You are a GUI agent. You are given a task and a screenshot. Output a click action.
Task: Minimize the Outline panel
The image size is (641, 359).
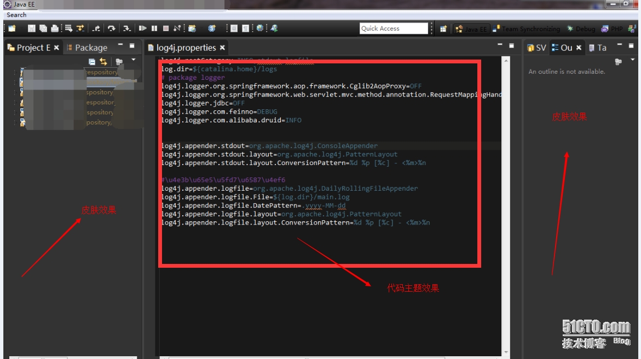click(619, 44)
